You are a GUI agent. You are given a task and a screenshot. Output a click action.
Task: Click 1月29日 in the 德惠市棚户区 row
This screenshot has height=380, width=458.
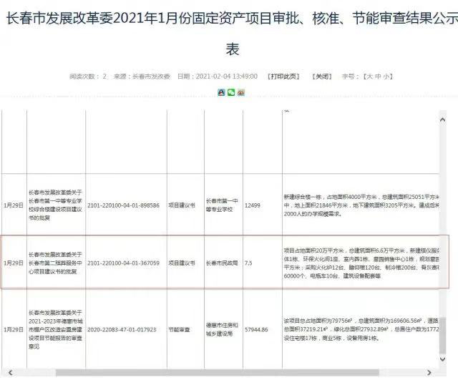(x=14, y=330)
